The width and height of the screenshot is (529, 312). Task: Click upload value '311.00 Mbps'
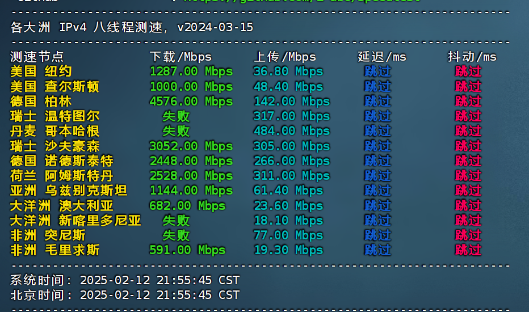click(292, 176)
